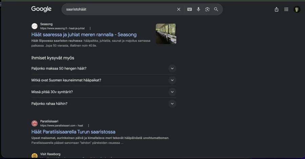Viewport: 305px width, 159px height.
Task: Click the seasong.fi haat-ja-juhlat URL
Action: point(62,28)
